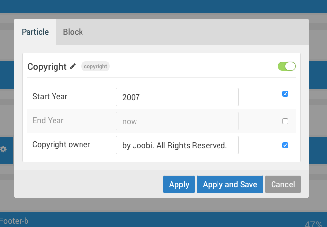
Task: Uncheck the Start Year override checkbox
Action: tap(285, 94)
